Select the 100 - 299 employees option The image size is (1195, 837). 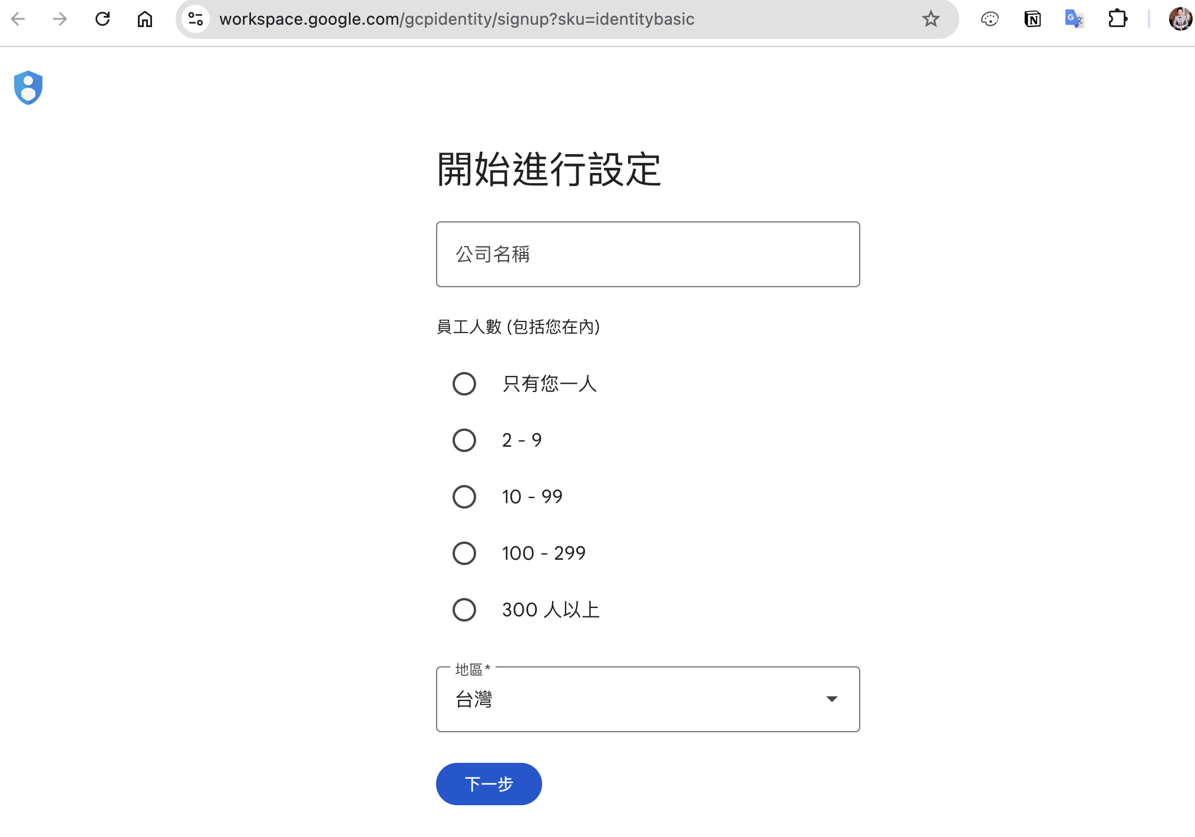[464, 553]
